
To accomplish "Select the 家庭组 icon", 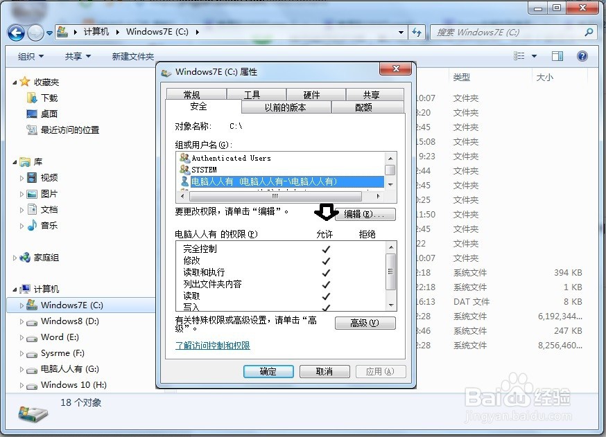I will pos(25,258).
